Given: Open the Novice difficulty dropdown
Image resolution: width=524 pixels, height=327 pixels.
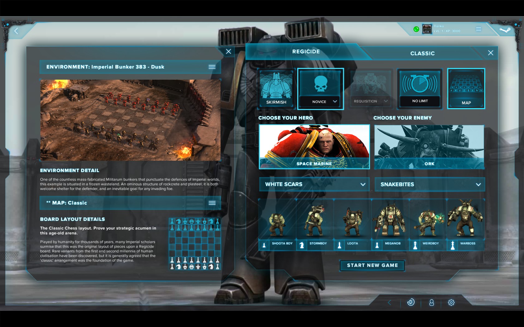Looking at the screenshot, I should tap(320, 102).
